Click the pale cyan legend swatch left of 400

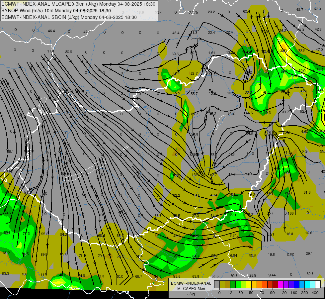coord(313,284)
